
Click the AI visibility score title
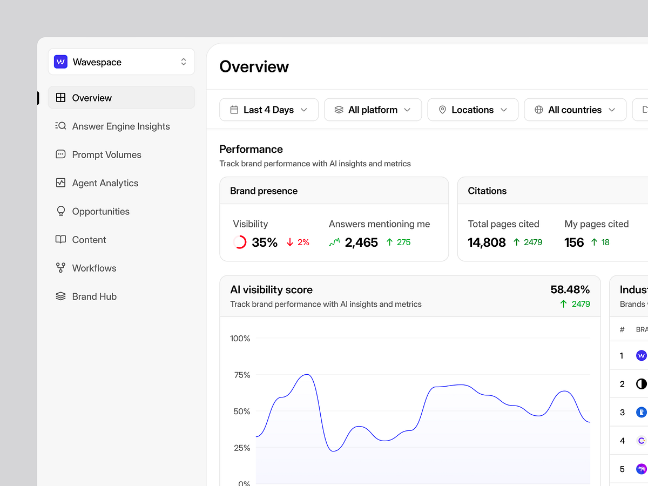click(x=272, y=290)
